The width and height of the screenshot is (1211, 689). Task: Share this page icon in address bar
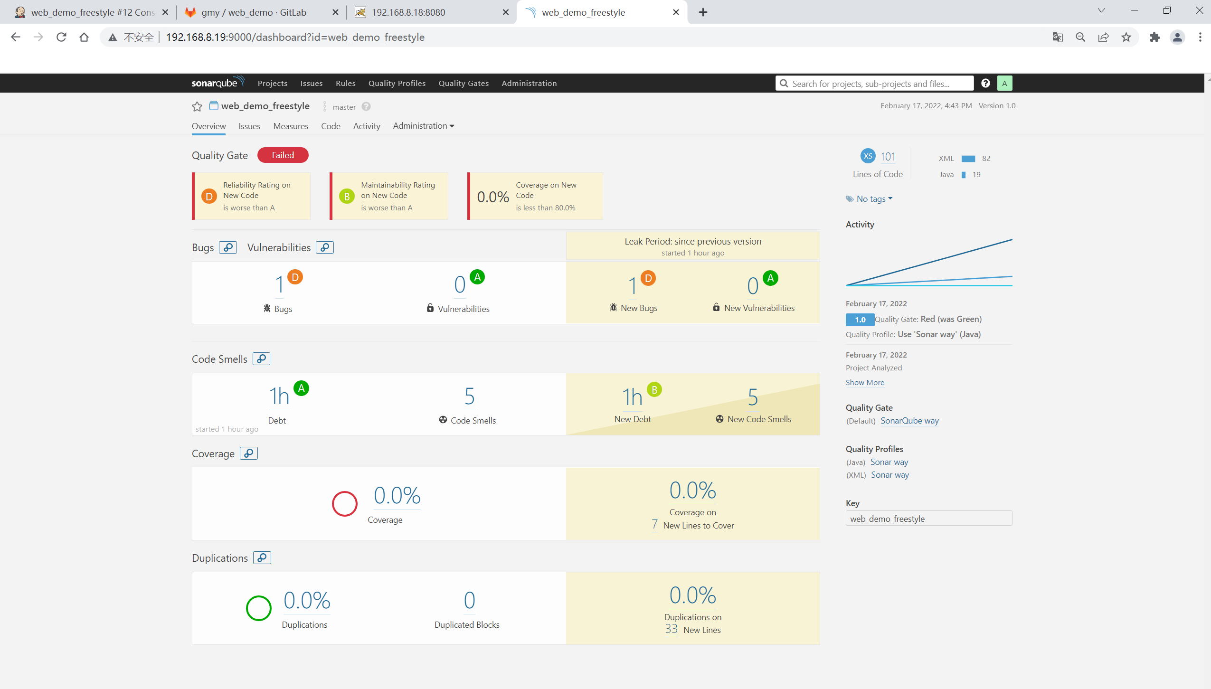click(x=1103, y=37)
